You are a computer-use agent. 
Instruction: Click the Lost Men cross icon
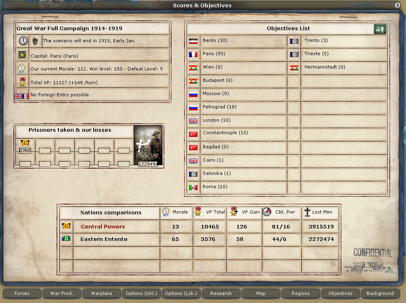coord(307,212)
